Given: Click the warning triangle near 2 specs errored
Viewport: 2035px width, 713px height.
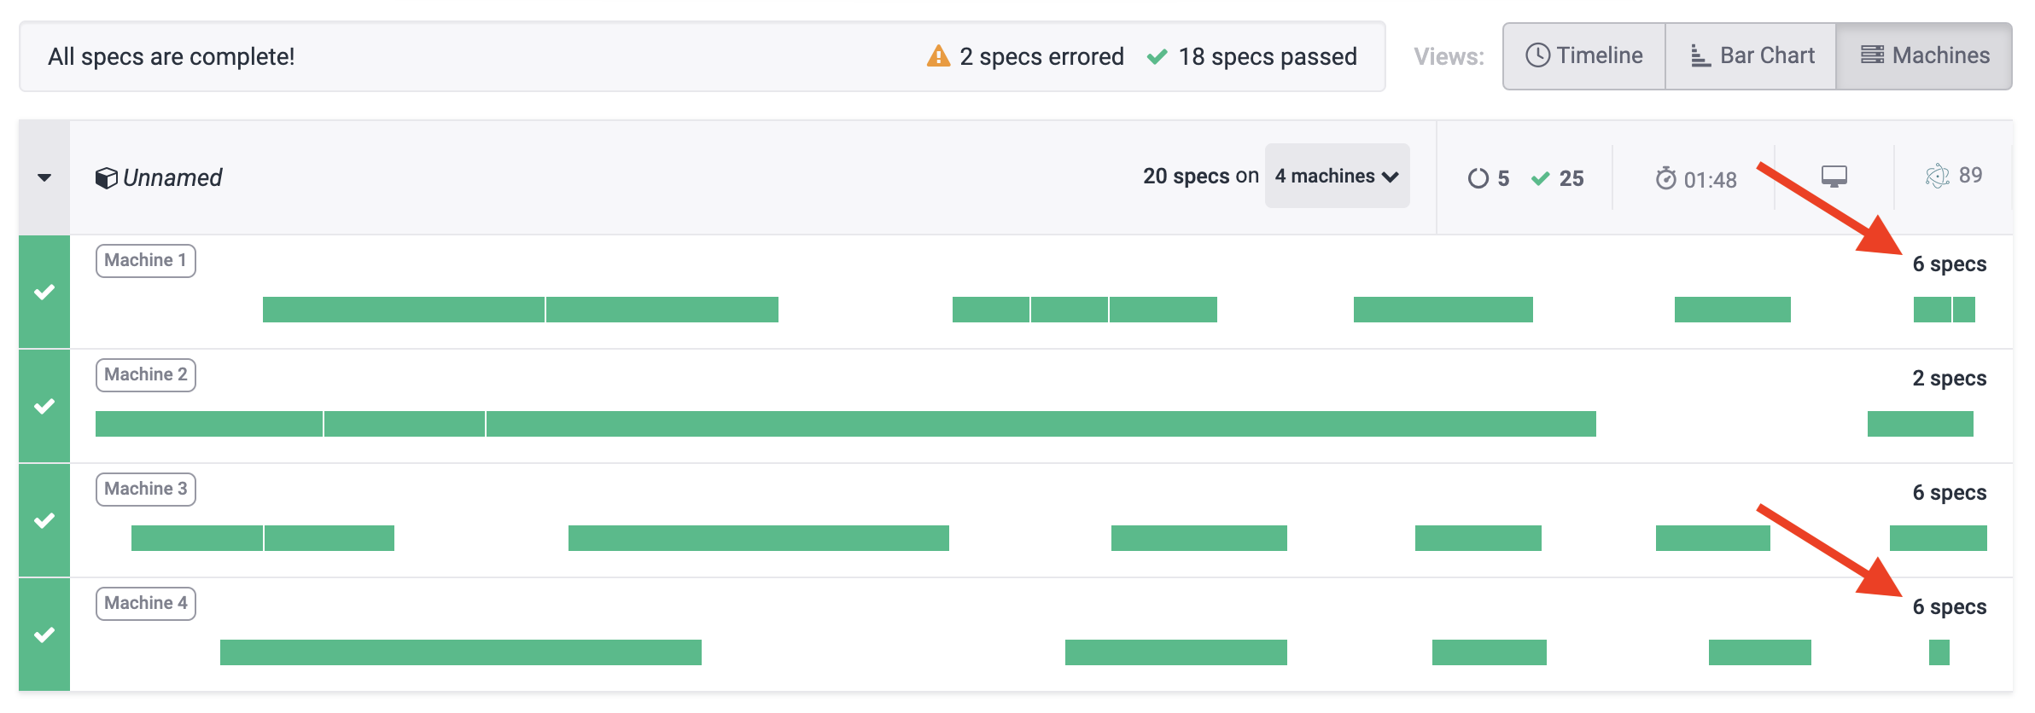Looking at the screenshot, I should [937, 56].
